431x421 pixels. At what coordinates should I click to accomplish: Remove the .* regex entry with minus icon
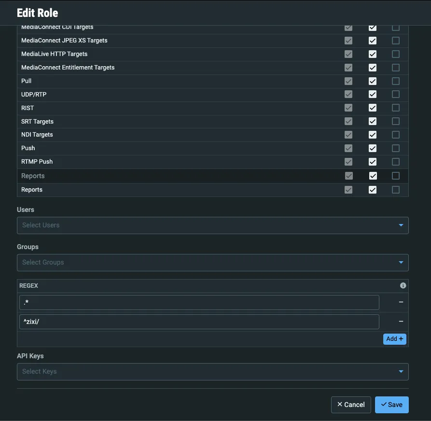pos(401,302)
